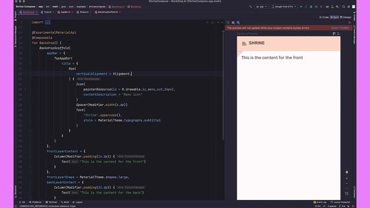
Task: Close the BackdropScaffold.kt tab
Action: [120, 12]
